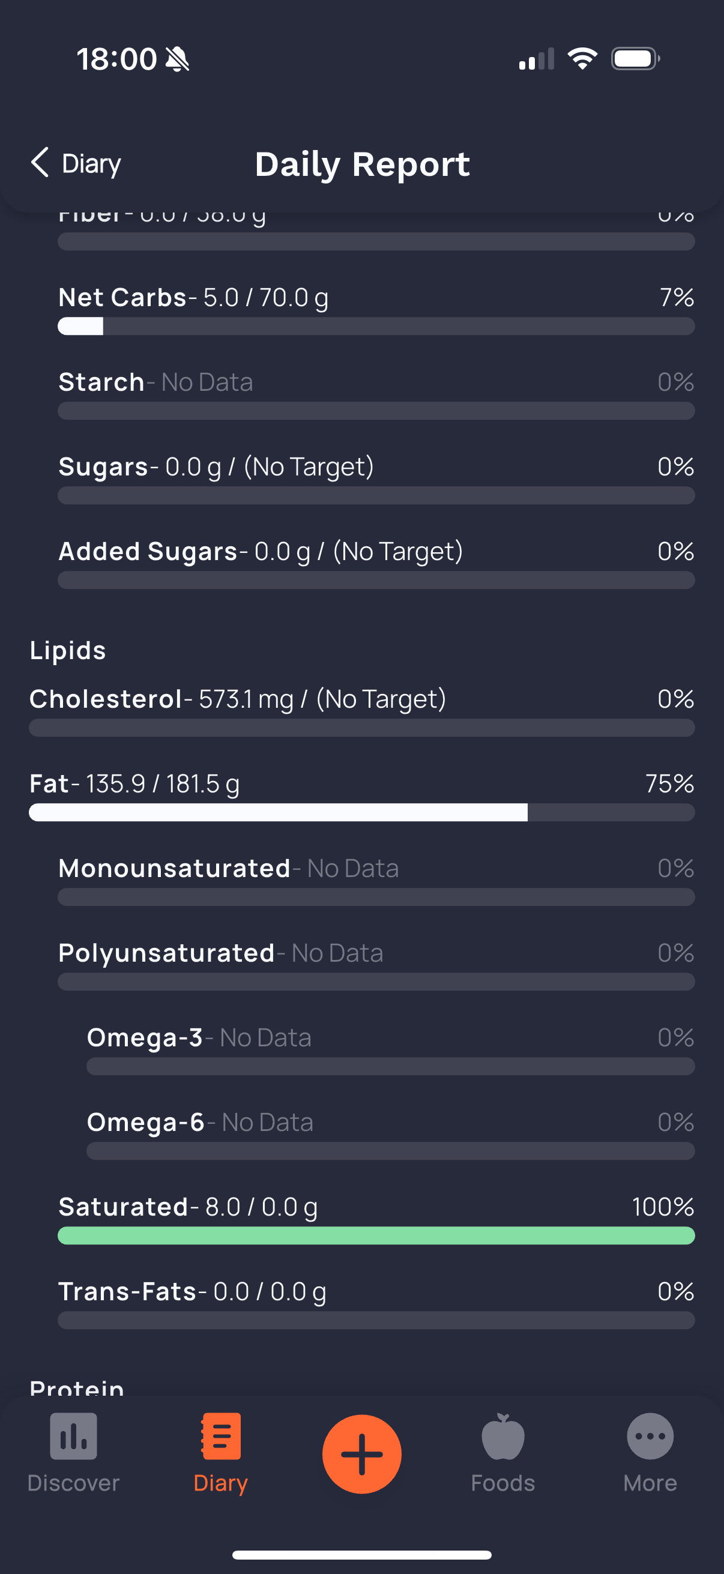Screen dimensions: 724x1574
Task: Open the Added Sugars row
Action: pyautogui.click(x=376, y=563)
